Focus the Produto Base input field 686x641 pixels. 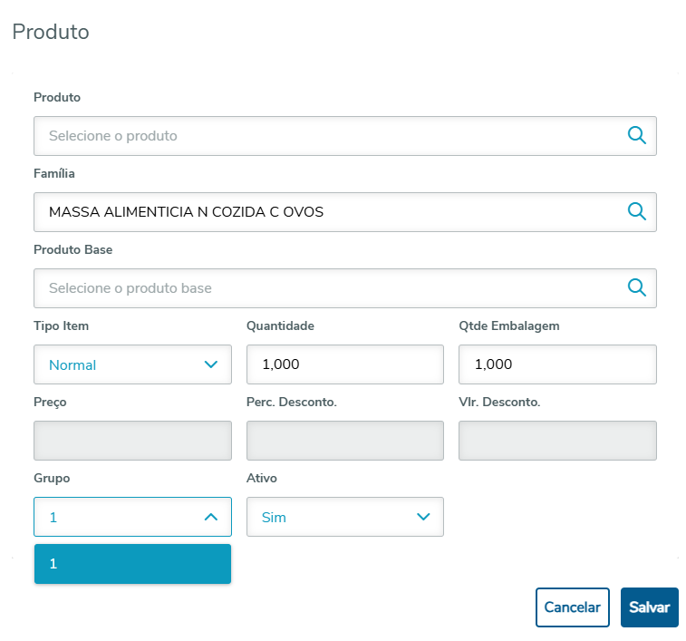[326, 288]
